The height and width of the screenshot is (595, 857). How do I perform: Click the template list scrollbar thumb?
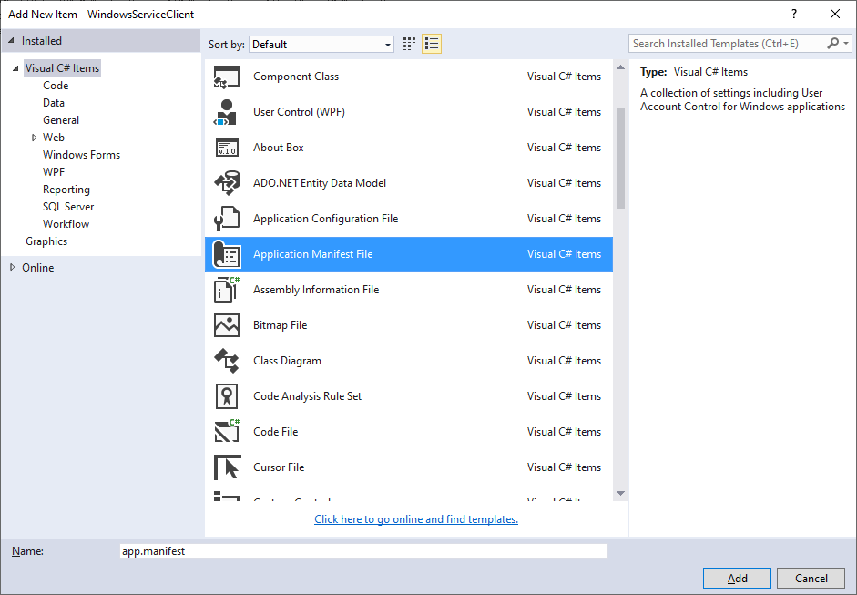pyautogui.click(x=620, y=159)
